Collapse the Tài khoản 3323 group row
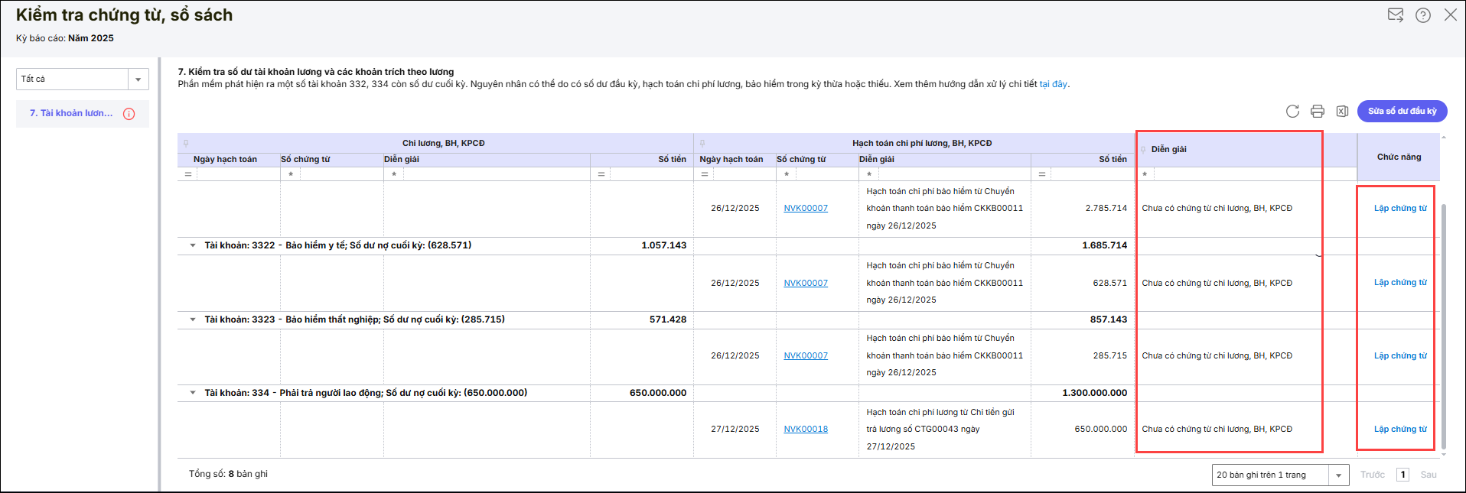The width and height of the screenshot is (1466, 493). click(193, 319)
